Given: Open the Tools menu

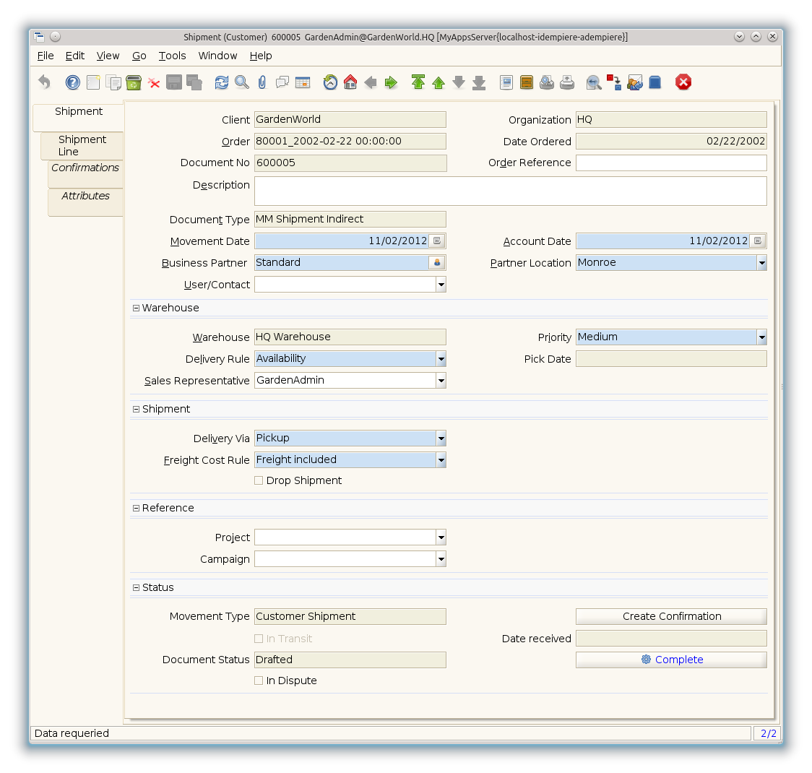Looking at the screenshot, I should pos(172,56).
